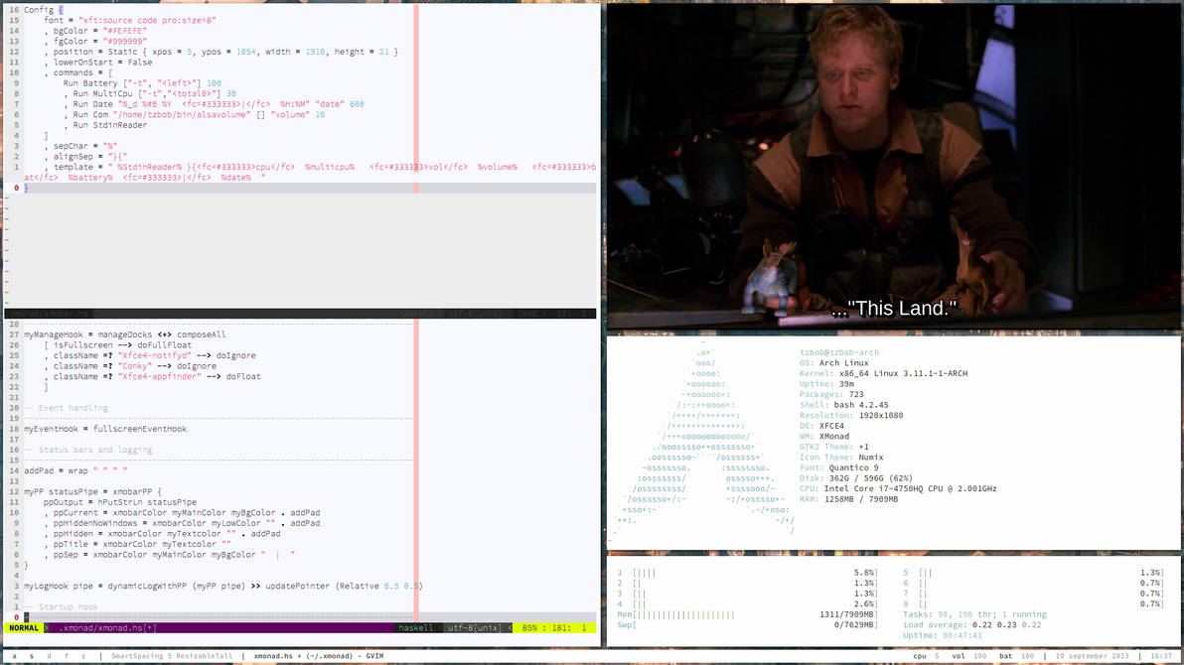Click the 'Run Com "/home/tzbob/bin/alsavolume"' line
Image resolution: width=1184 pixels, height=665 pixels.
pyautogui.click(x=194, y=115)
